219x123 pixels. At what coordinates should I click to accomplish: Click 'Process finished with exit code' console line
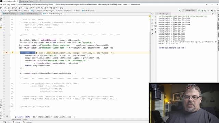pos(172,48)
